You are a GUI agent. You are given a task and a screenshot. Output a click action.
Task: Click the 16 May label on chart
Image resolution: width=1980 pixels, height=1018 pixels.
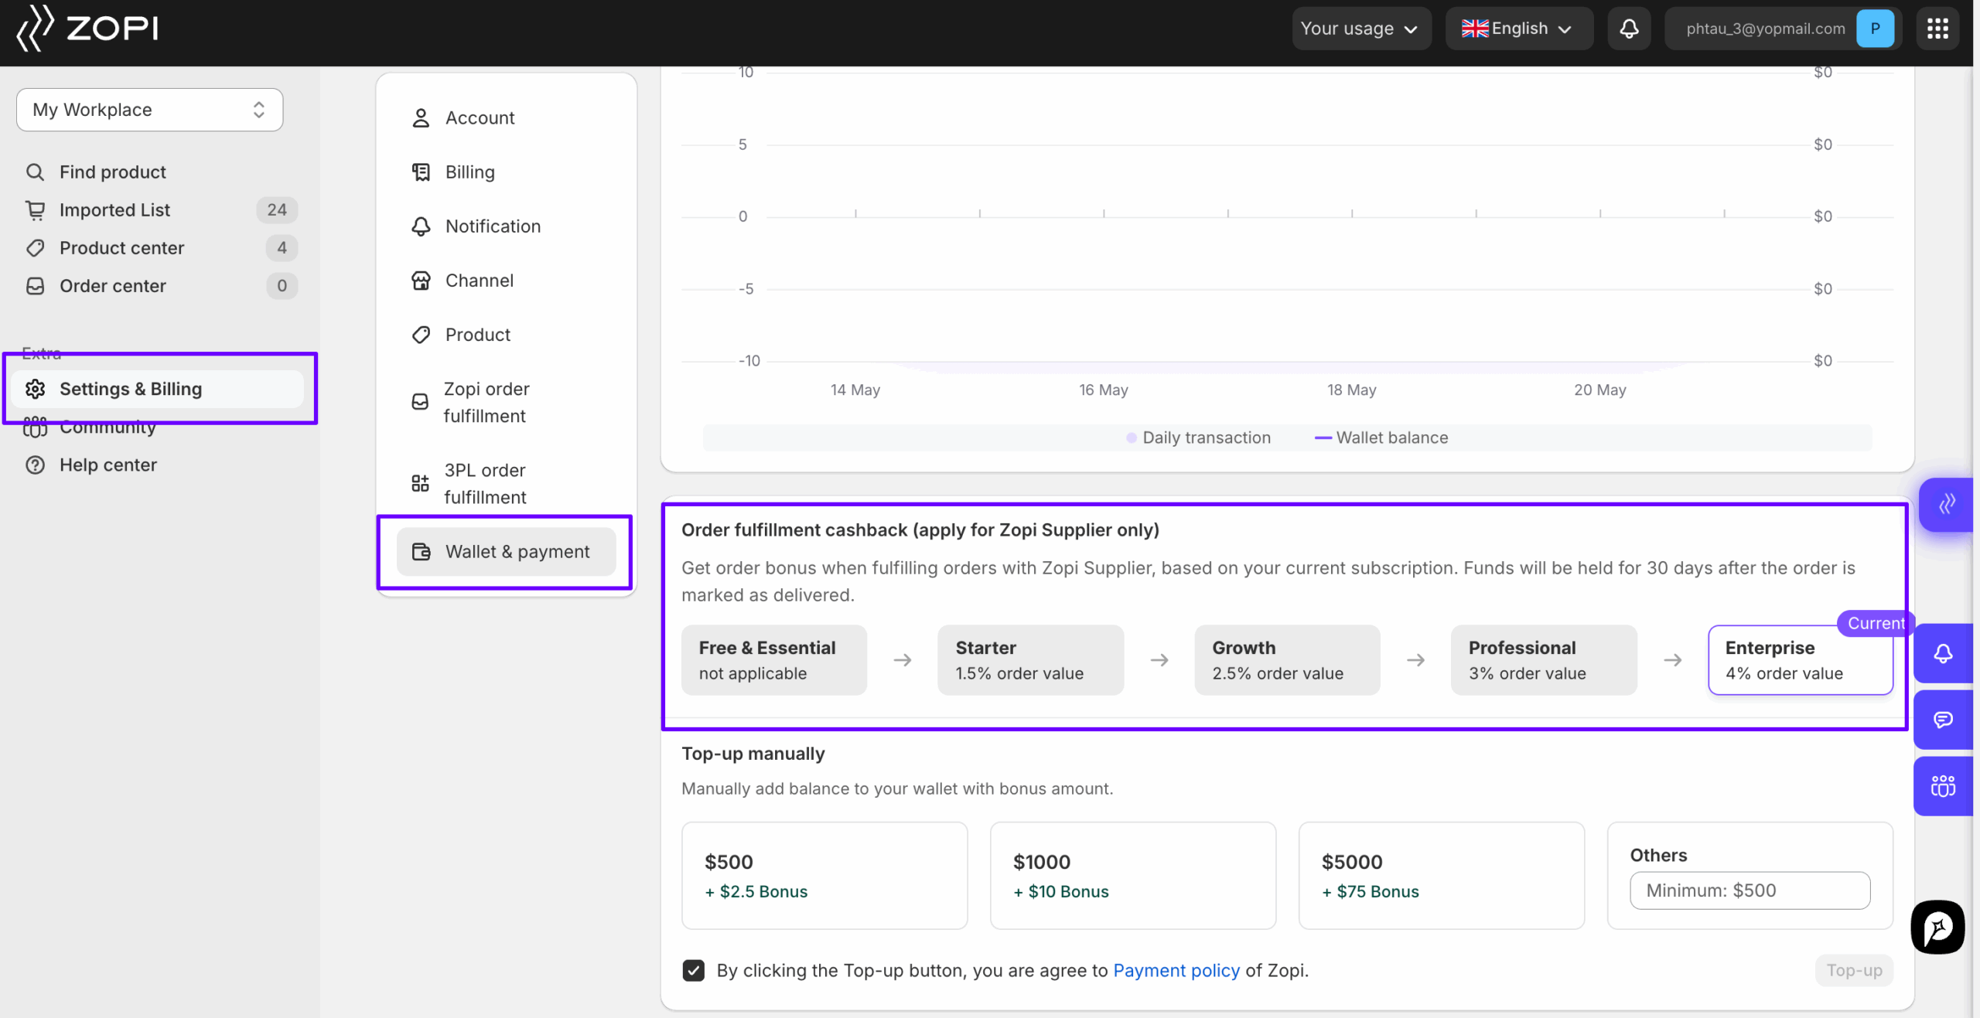point(1103,390)
